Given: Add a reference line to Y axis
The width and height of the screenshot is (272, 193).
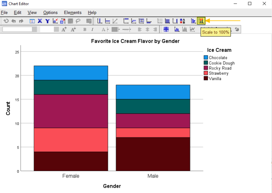Looking at the screenshot, I should click(x=107, y=21).
